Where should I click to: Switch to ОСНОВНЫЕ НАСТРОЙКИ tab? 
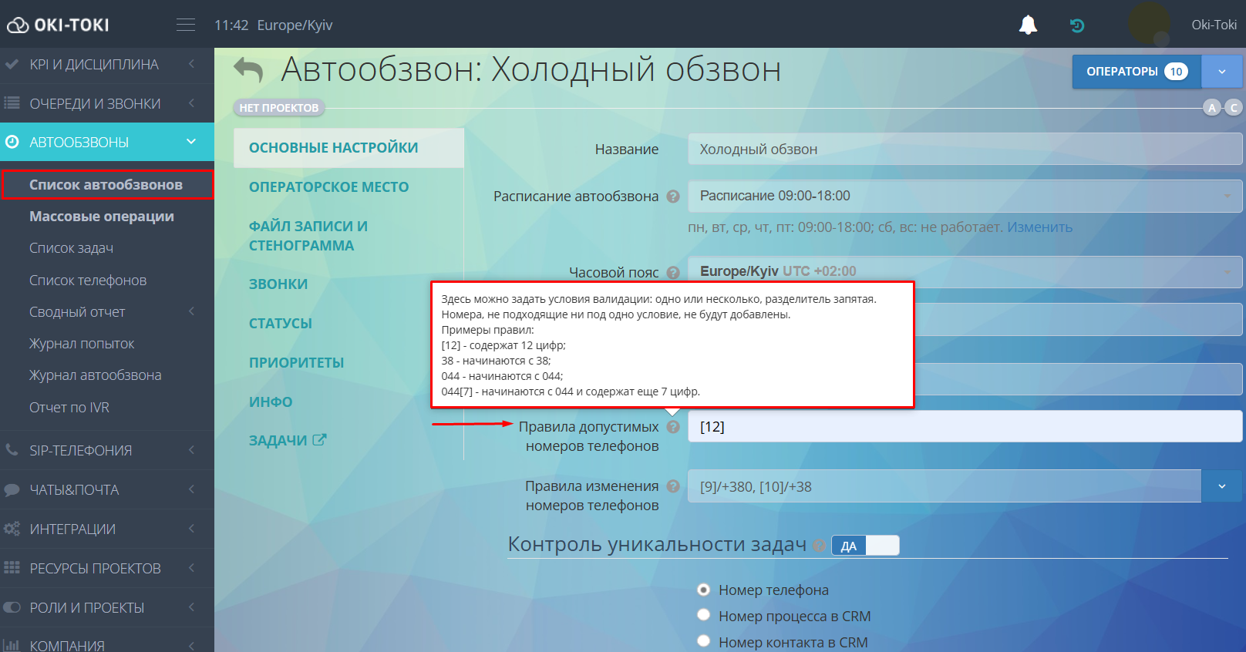(349, 148)
